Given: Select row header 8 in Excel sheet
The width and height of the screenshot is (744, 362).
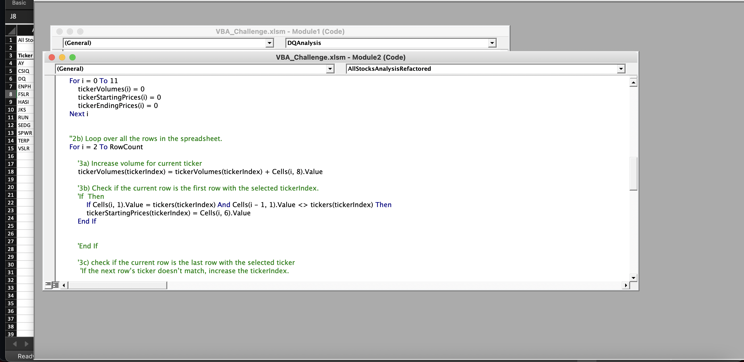Looking at the screenshot, I should (11, 94).
